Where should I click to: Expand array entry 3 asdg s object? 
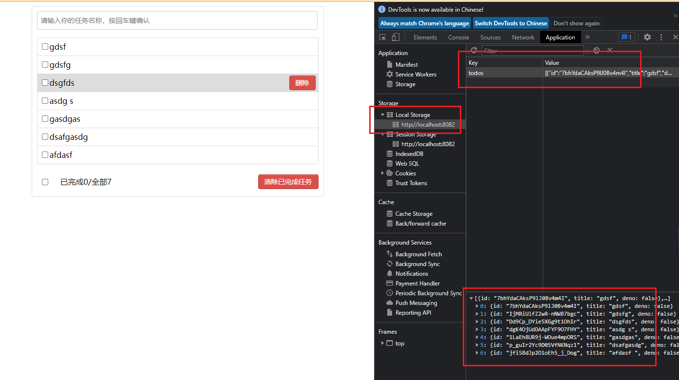477,329
